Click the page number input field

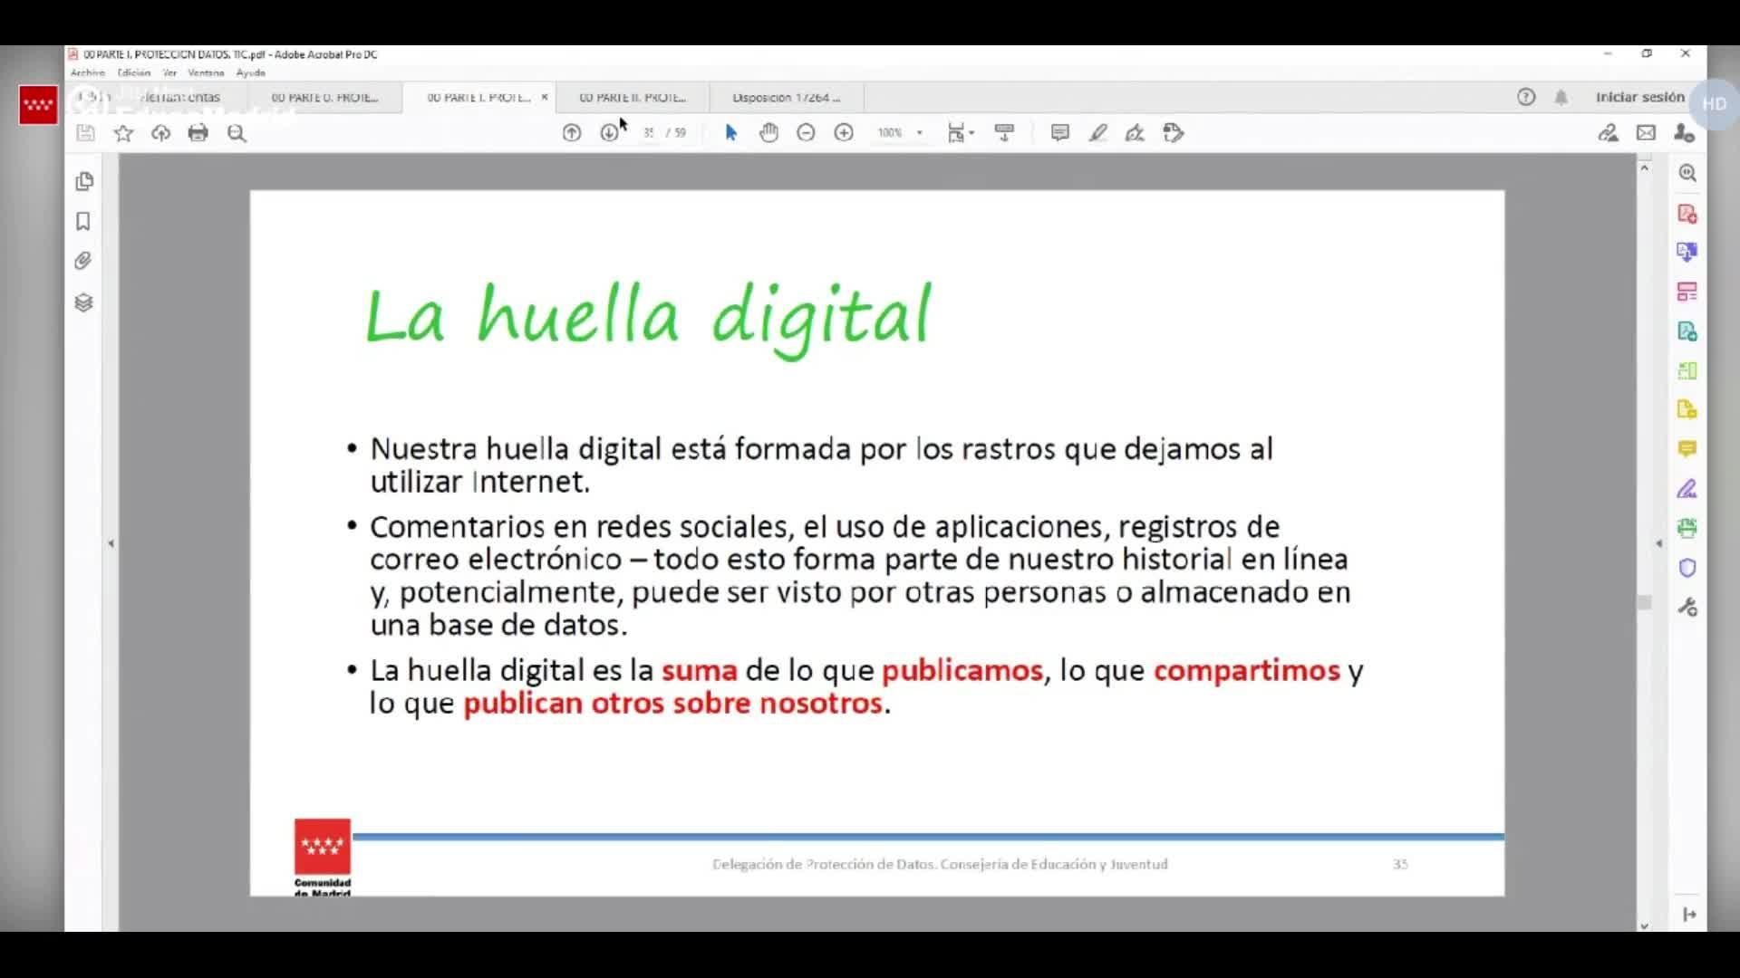pyautogui.click(x=649, y=133)
